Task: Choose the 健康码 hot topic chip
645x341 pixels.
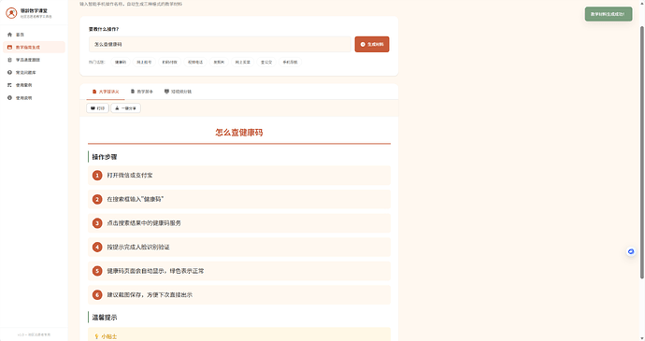Action: (x=121, y=62)
